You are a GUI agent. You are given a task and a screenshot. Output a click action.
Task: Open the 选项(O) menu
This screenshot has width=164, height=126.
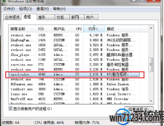(26, 9)
